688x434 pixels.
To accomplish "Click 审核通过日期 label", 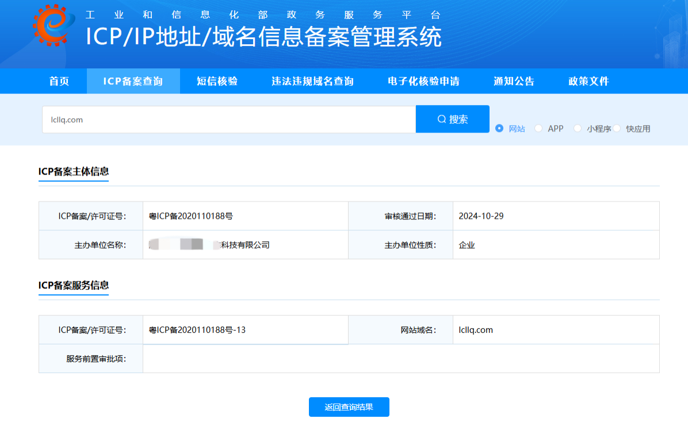I will [x=410, y=216].
